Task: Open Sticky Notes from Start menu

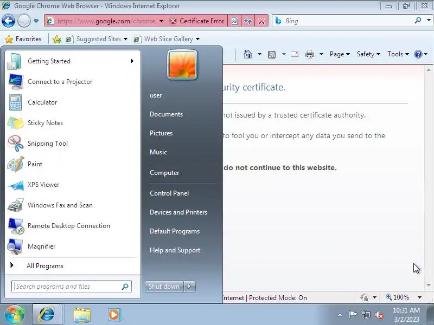Action: pyautogui.click(x=73, y=123)
